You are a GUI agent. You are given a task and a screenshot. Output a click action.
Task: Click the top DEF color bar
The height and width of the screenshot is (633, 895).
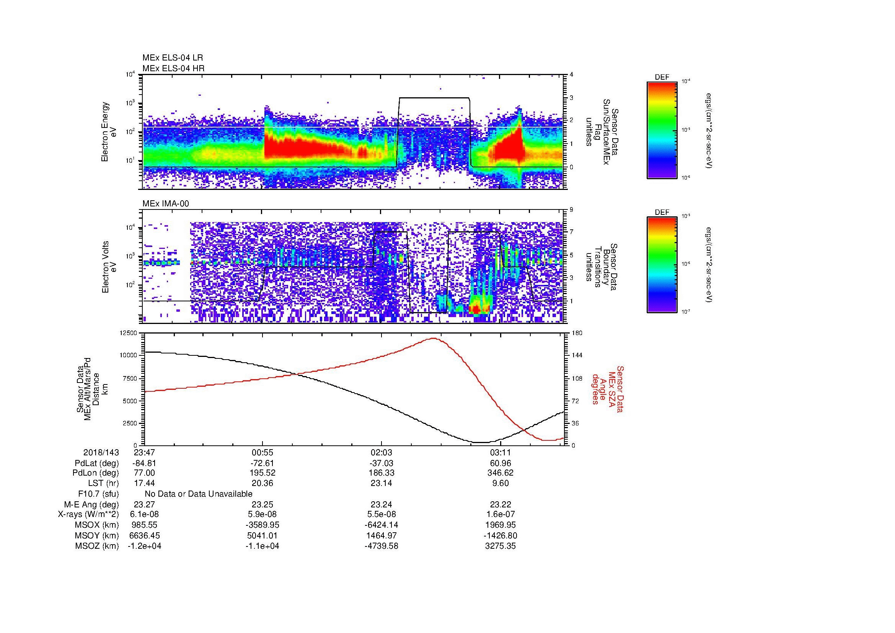click(662, 130)
